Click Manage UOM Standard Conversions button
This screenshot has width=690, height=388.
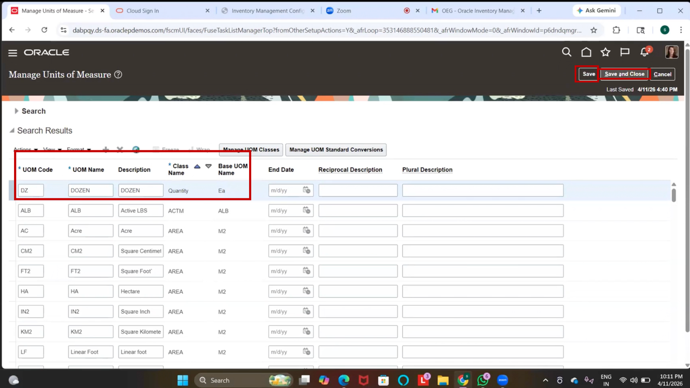336,150
